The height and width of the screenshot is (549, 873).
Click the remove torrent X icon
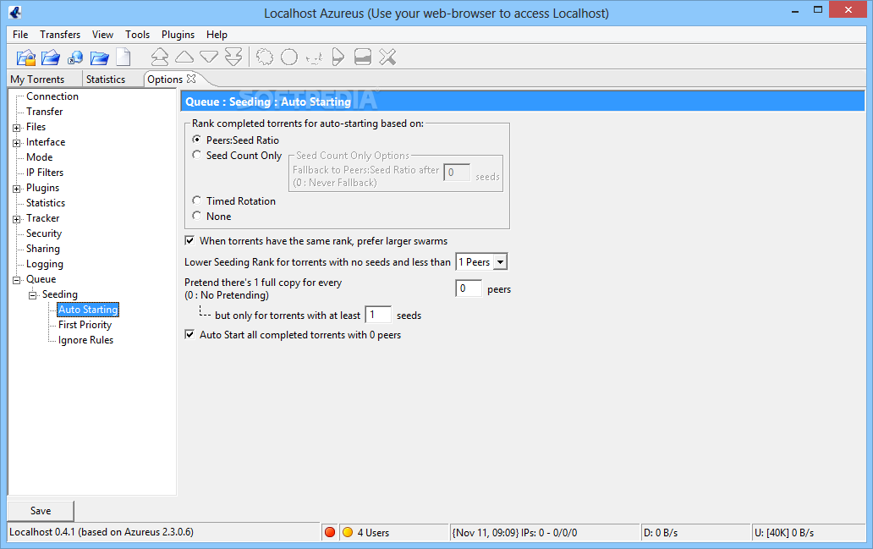pos(387,57)
